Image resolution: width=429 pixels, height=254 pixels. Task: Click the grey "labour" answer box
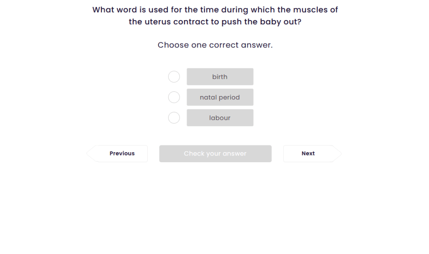220,118
